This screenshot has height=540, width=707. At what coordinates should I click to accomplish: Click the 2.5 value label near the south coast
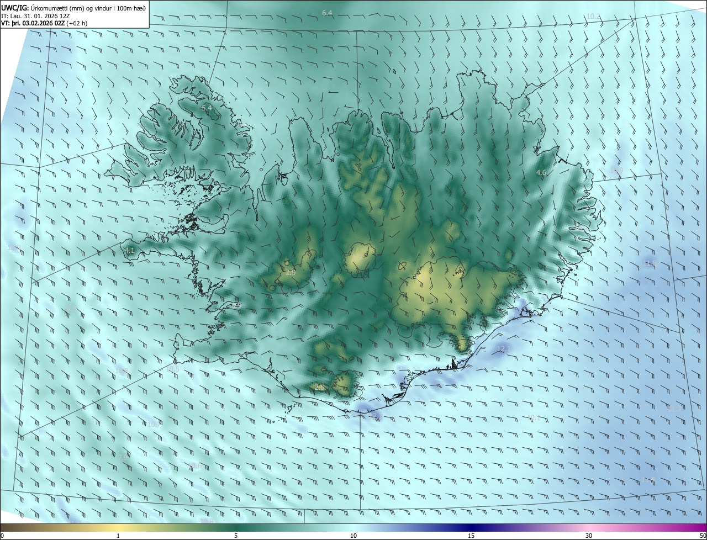[x=319, y=388]
